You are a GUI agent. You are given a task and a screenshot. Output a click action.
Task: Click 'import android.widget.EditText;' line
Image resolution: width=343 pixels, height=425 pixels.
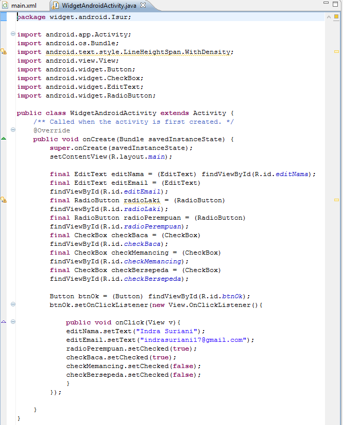[x=80, y=87]
